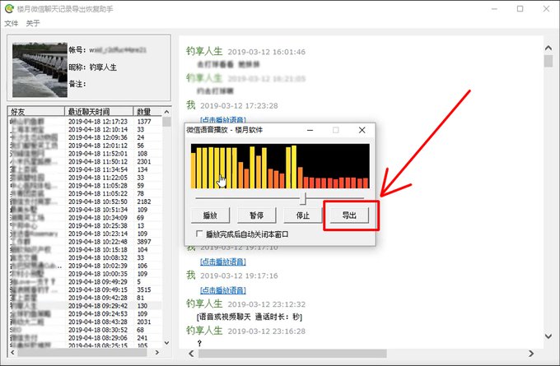
Task: Stop the voice playback with 停止
Action: [302, 215]
